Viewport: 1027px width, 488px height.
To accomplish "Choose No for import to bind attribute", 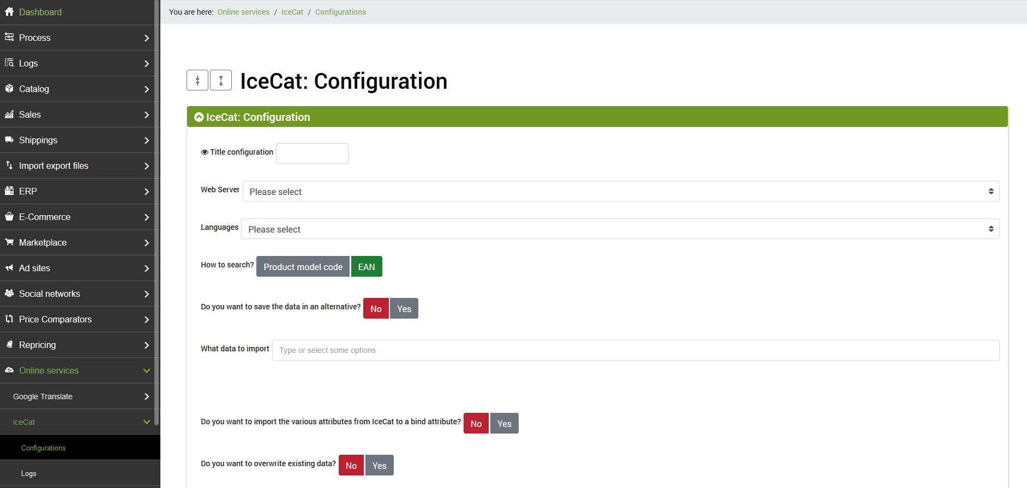I will point(476,424).
